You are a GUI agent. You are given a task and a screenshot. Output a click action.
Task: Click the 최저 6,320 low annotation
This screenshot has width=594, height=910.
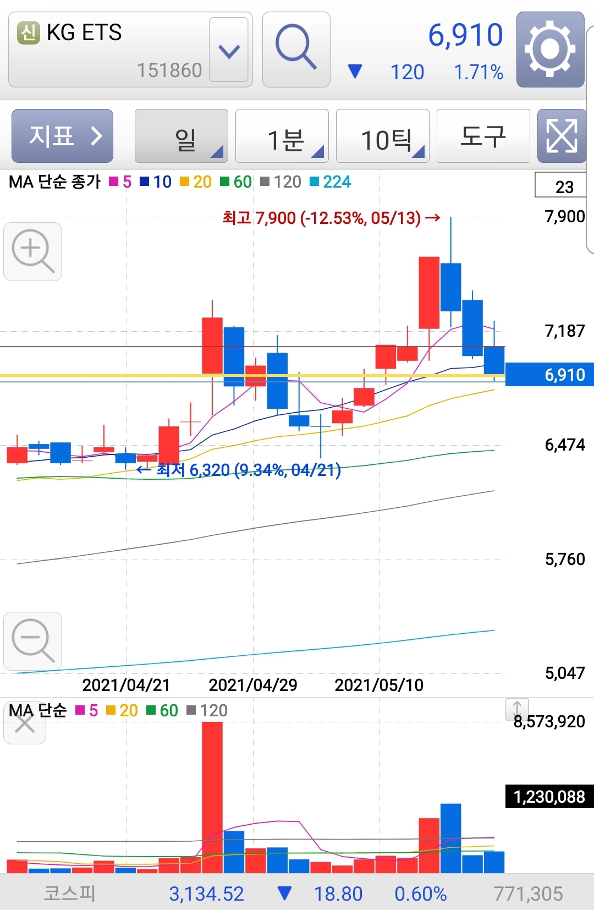[x=239, y=470]
